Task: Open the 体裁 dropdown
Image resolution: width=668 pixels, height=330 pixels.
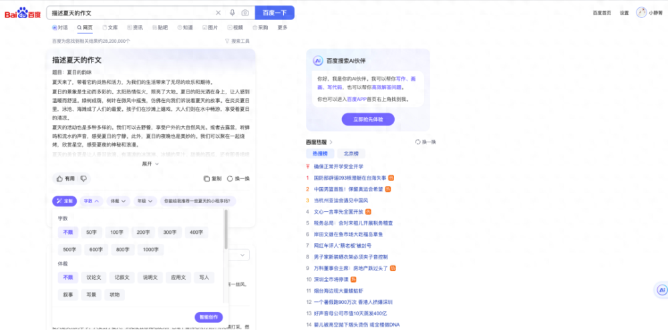Action: point(118,201)
